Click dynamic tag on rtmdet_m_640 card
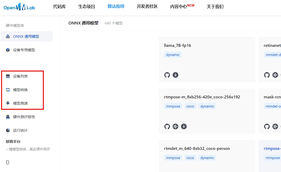 [207, 158]
